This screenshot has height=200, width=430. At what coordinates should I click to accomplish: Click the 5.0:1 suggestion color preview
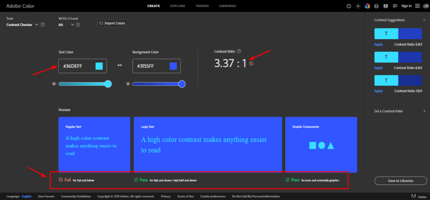398,34
